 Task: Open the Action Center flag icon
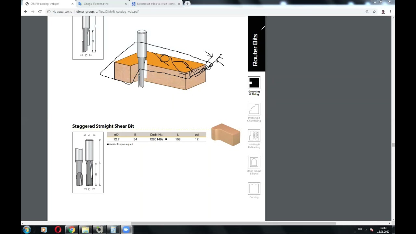tap(371, 229)
